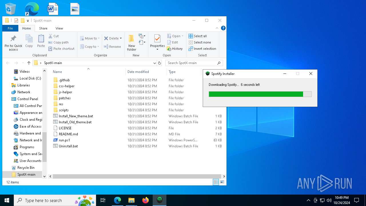Show hidden system tray icons
The width and height of the screenshot is (366, 206).
[308, 200]
